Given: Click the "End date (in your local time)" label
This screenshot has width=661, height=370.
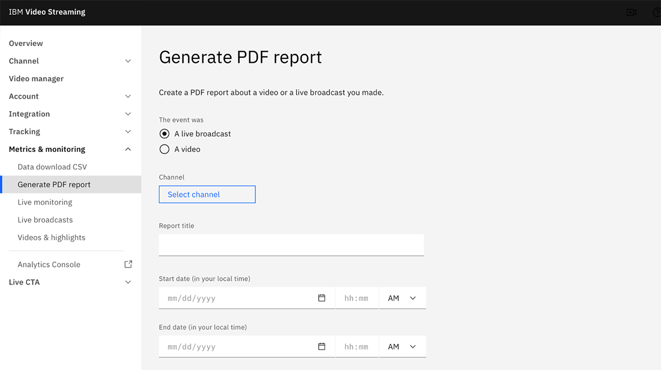Looking at the screenshot, I should coord(203,327).
